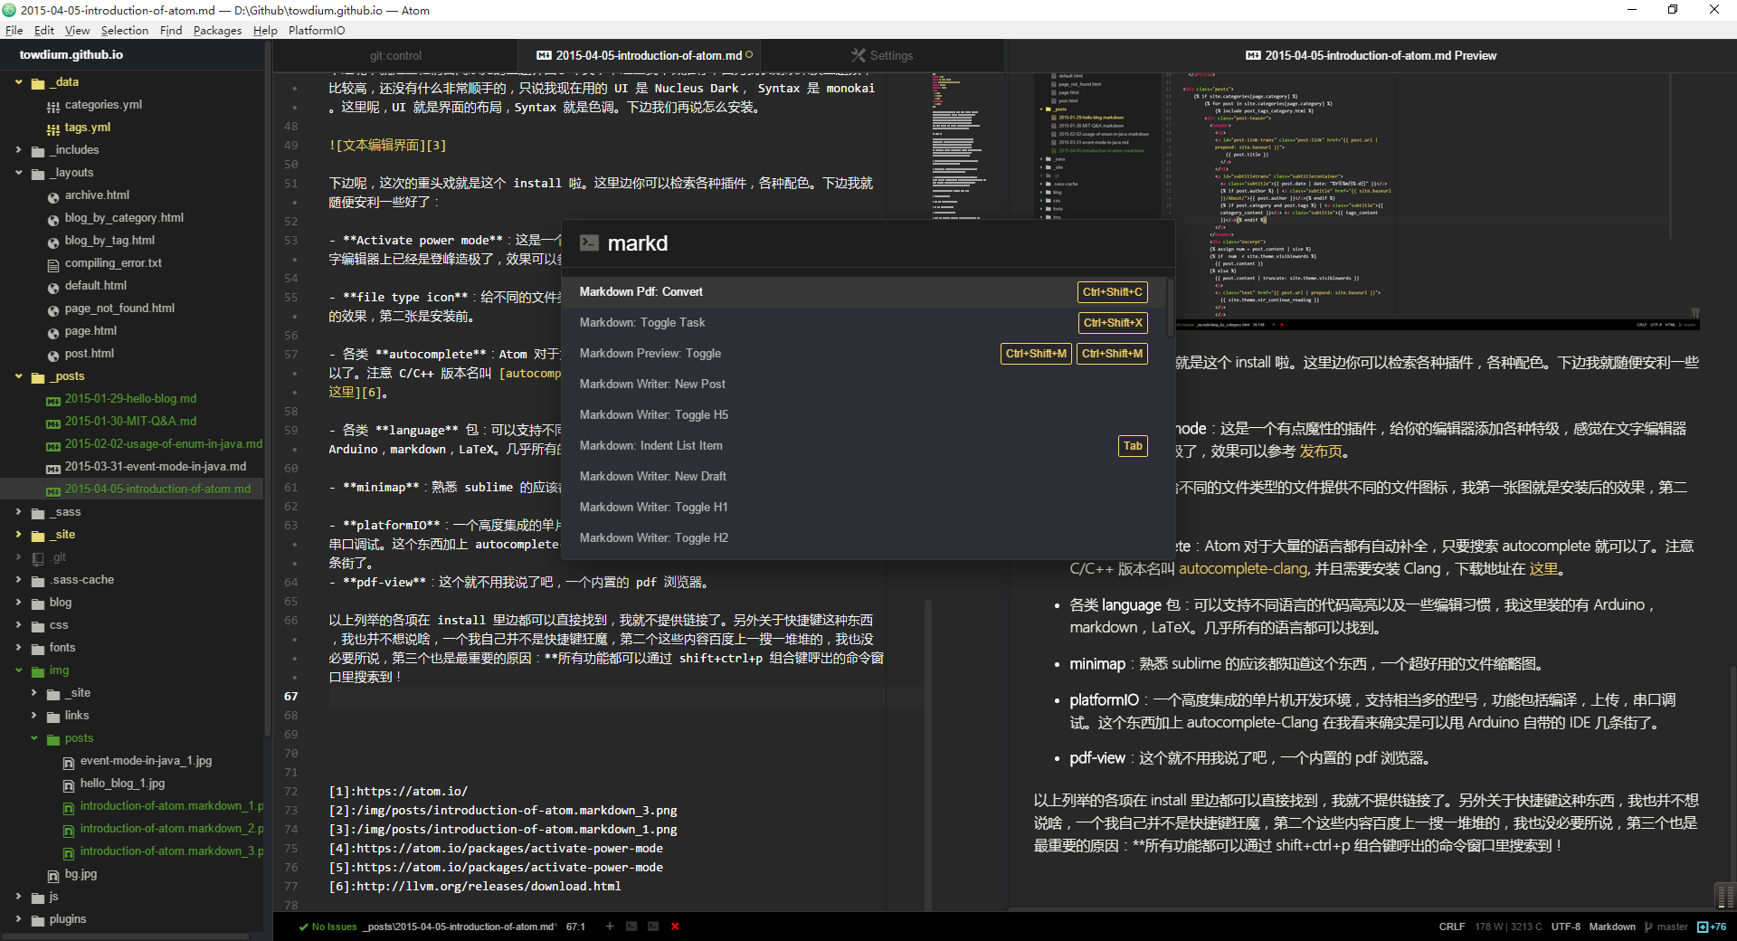1737x941 pixels.
Task: Switch to the git:control tab
Action: pyautogui.click(x=395, y=55)
